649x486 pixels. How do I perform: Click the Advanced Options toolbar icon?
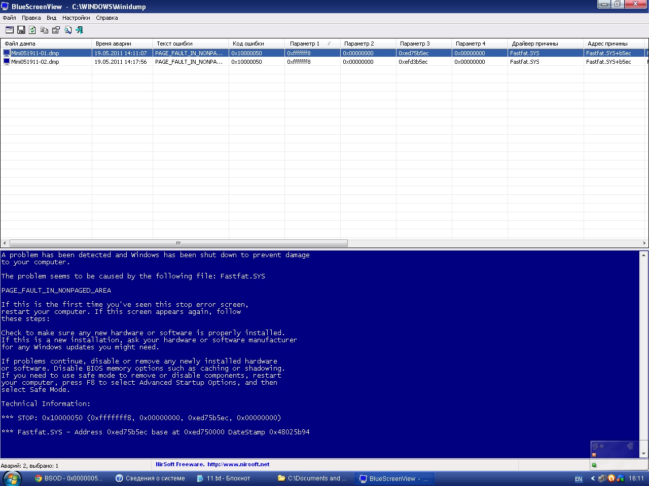(9, 30)
